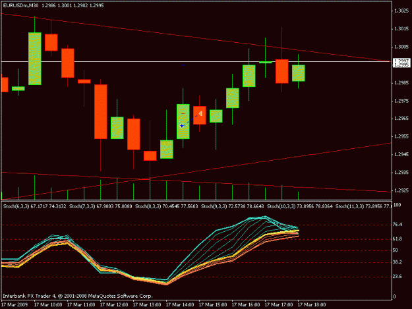
Task: Click the 61.8 stochastic level label
Action: [x=397, y=239]
